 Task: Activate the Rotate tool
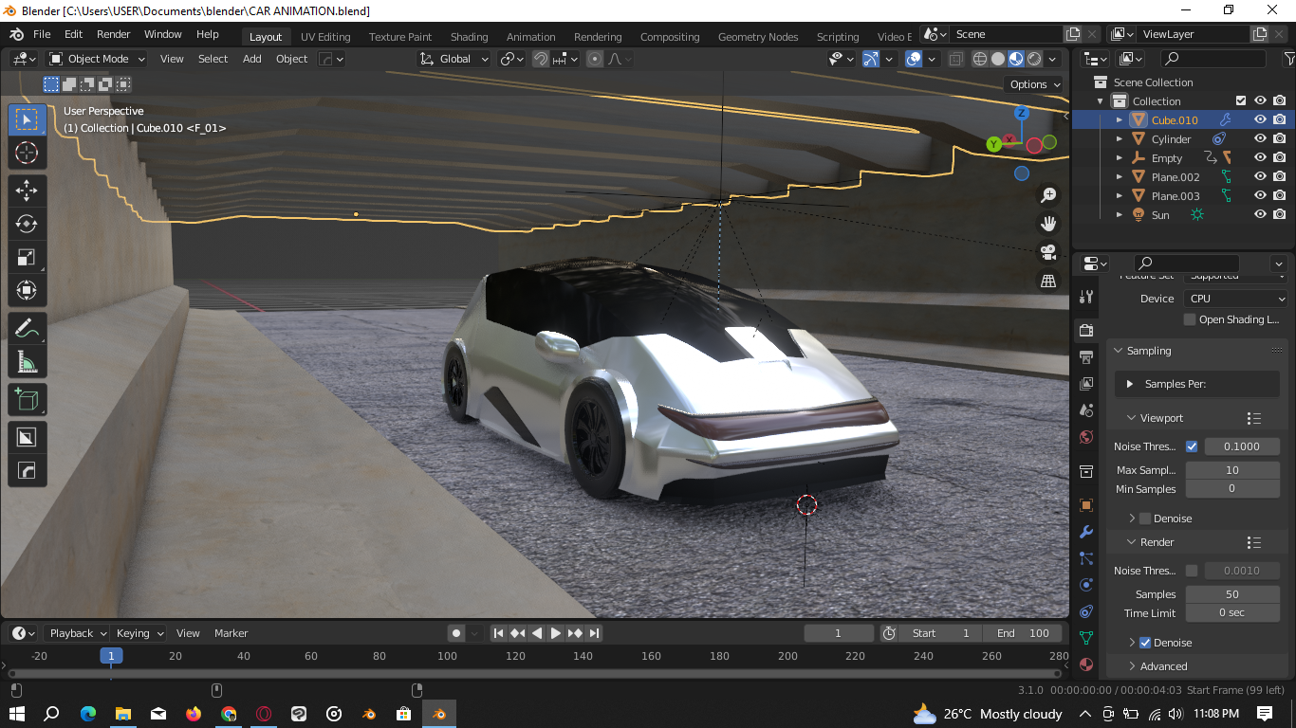(x=27, y=224)
